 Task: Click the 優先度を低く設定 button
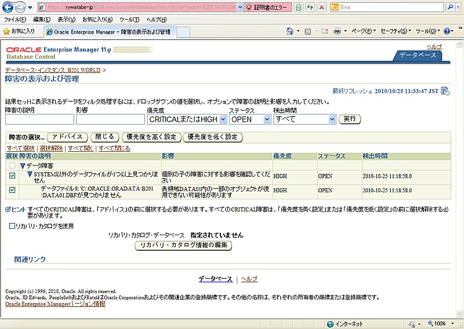[213, 137]
